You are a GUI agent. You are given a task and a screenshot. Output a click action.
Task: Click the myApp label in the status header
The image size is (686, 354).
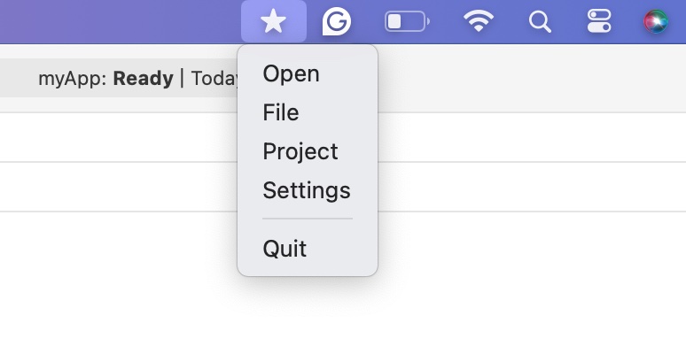(72, 78)
